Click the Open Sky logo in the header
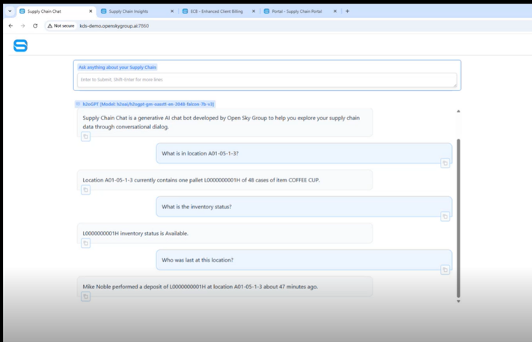 pyautogui.click(x=20, y=46)
